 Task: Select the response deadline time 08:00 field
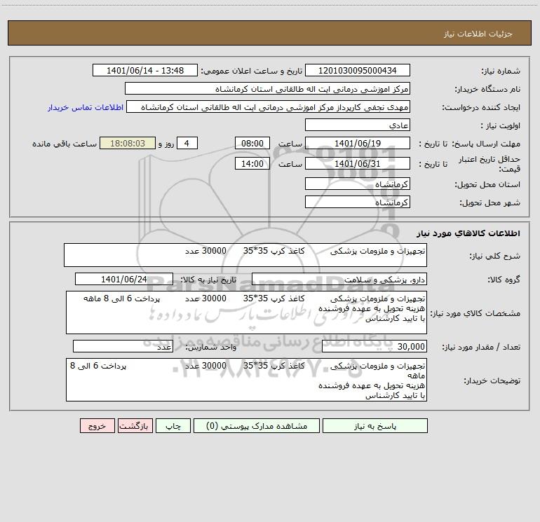(252, 143)
